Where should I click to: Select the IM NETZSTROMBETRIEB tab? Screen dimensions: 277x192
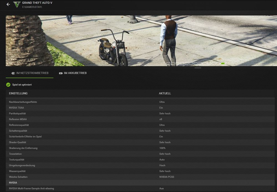[30, 73]
